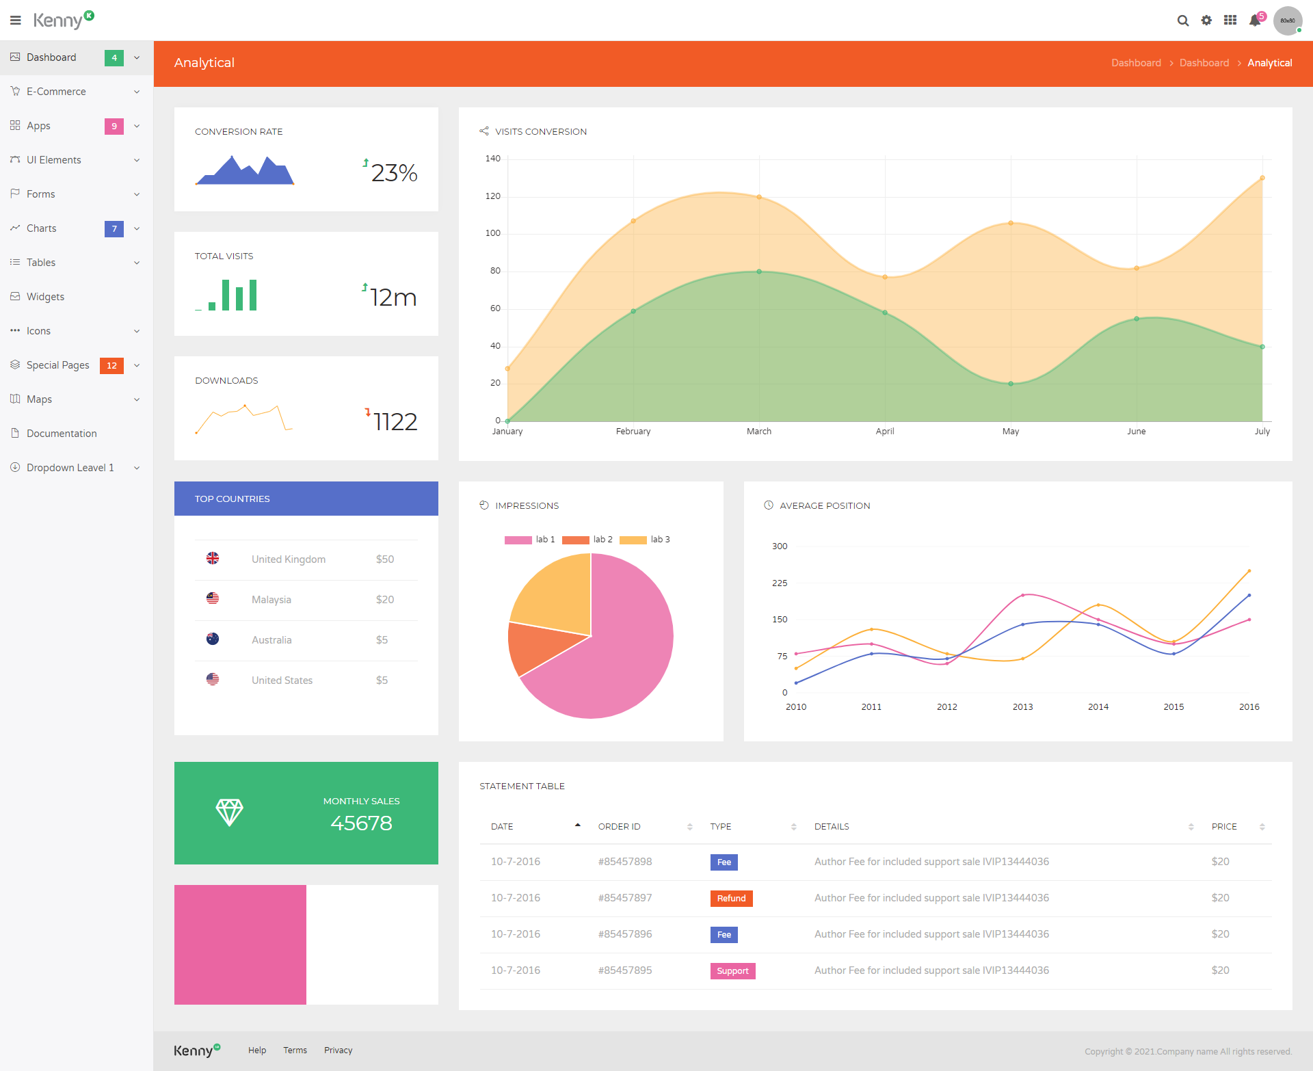Open search with magnifier icon
Image resolution: width=1313 pixels, height=1071 pixels.
(x=1182, y=21)
